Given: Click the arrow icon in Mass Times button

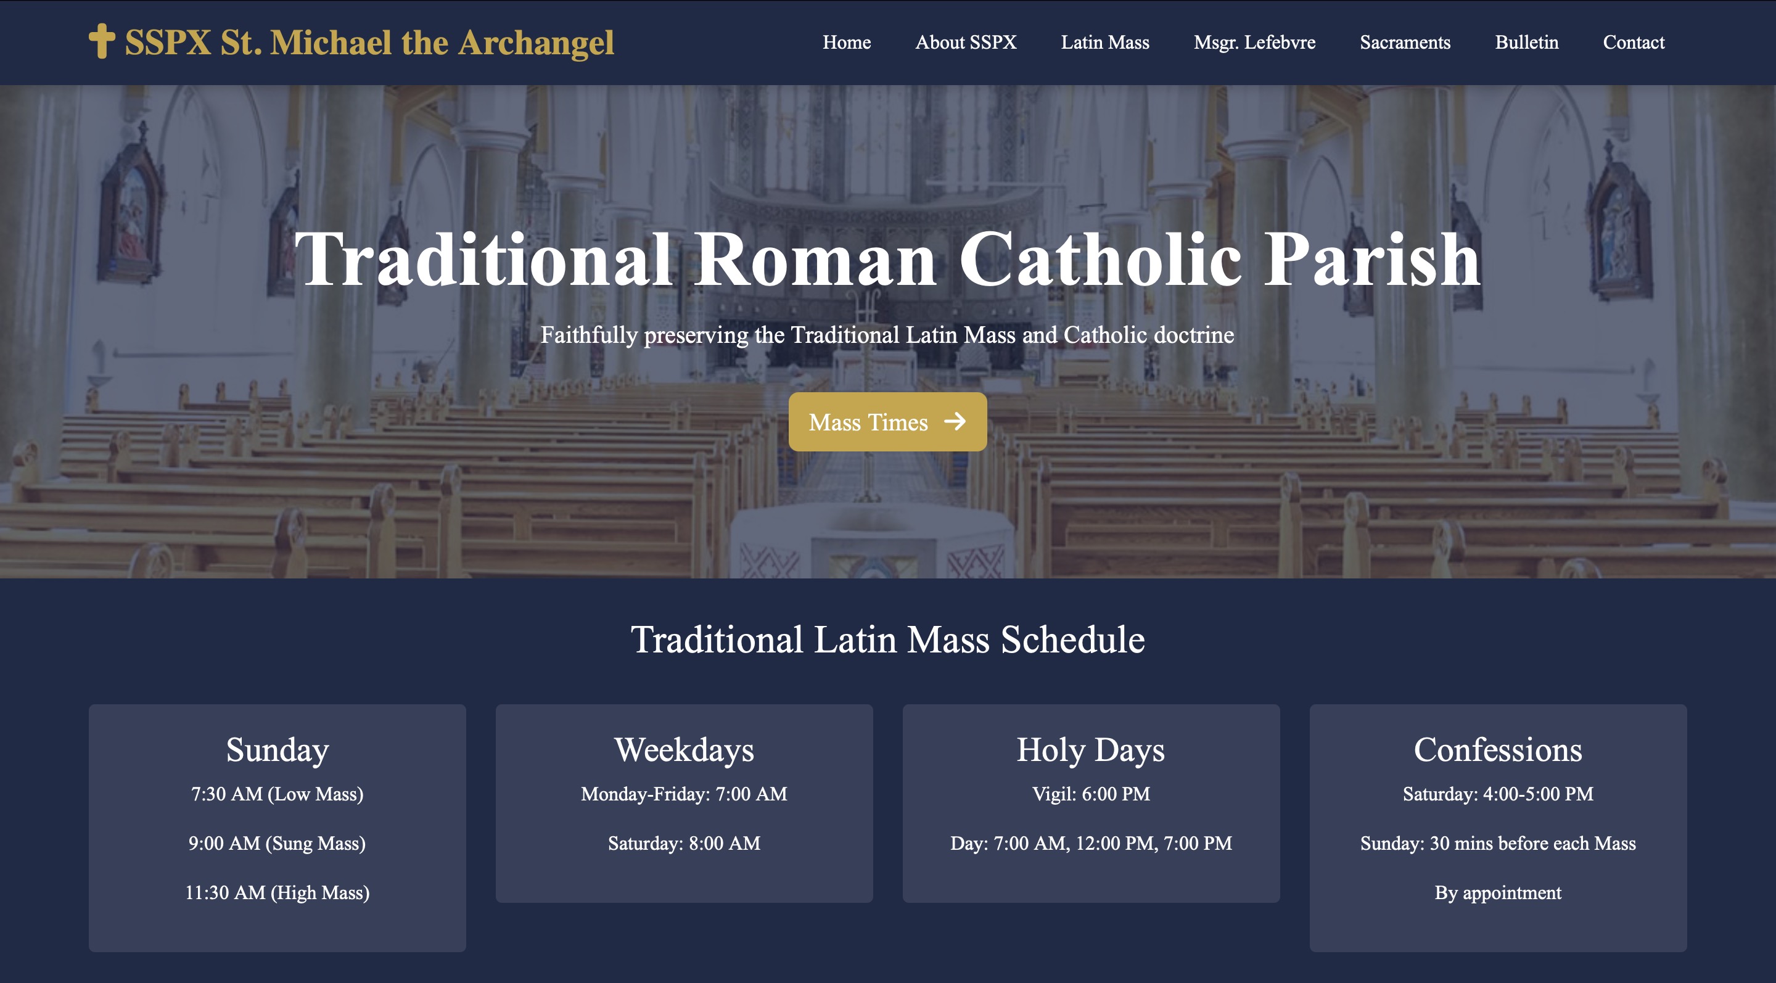Looking at the screenshot, I should click(955, 421).
